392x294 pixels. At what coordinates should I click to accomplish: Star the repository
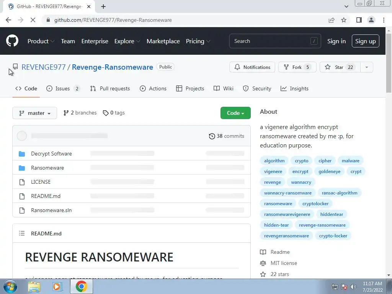pos(340,67)
